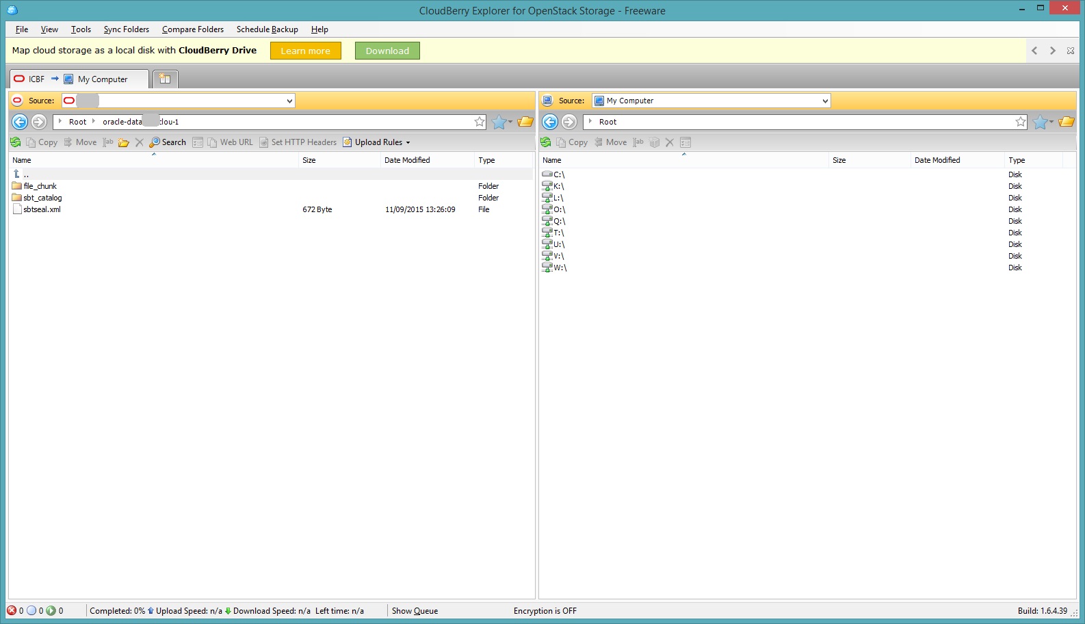This screenshot has height=624, width=1085.
Task: Favorite the right pane's current path
Action: (x=1021, y=122)
